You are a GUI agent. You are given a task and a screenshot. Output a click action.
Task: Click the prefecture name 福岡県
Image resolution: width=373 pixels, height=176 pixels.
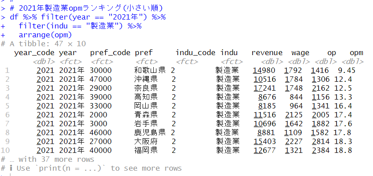pos(146,150)
